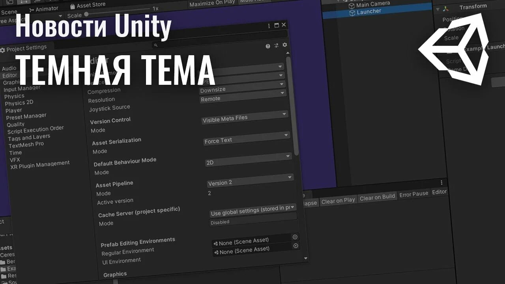
Task: Click the 'Active version' label
Action: coord(115,201)
